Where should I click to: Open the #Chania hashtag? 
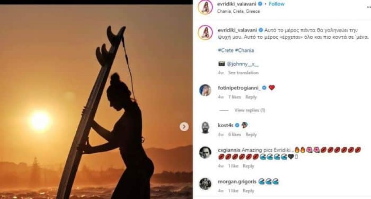245,50
